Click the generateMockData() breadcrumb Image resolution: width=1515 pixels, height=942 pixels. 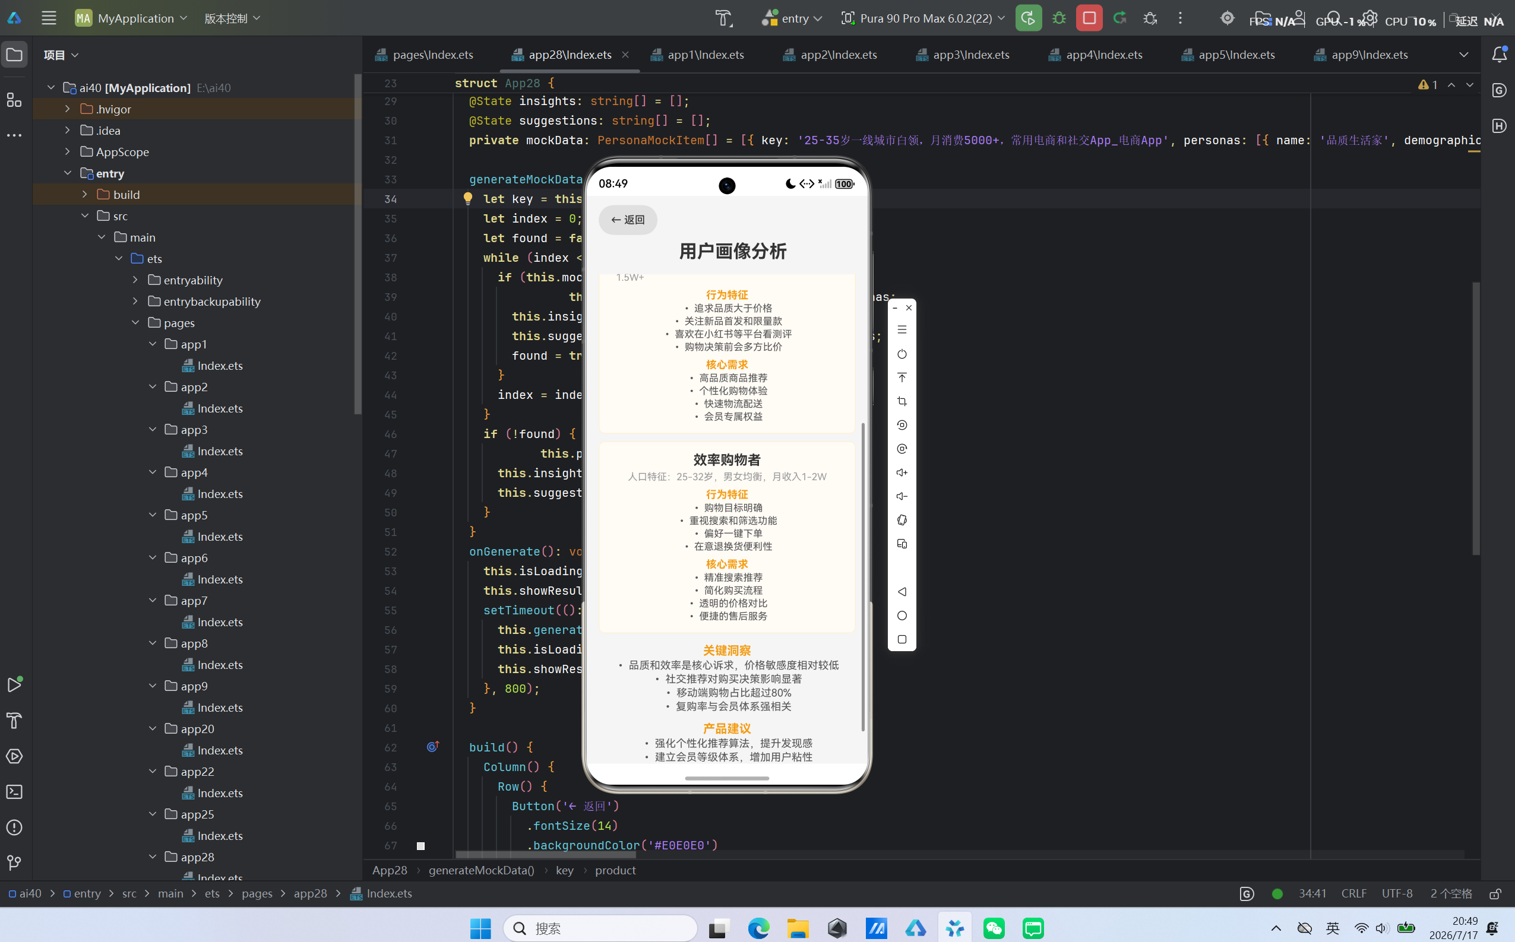481,870
